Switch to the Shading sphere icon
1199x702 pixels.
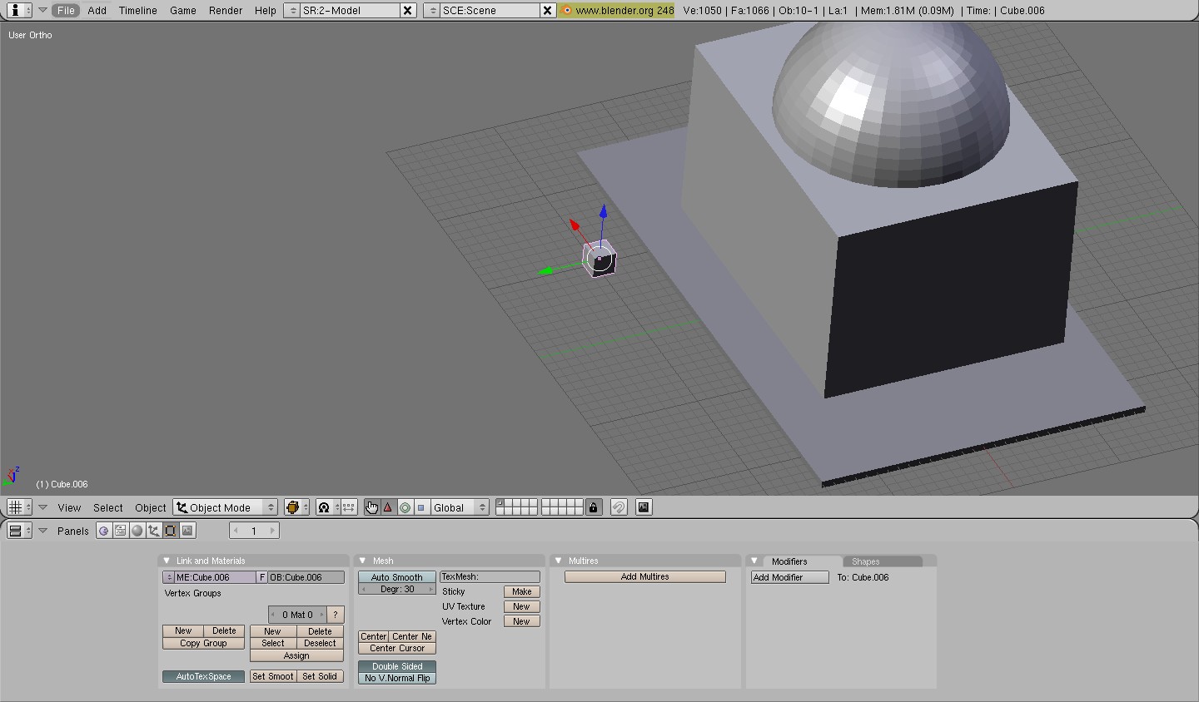point(137,531)
